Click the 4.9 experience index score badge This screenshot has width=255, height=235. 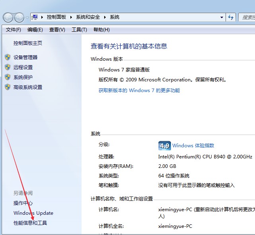[x=164, y=146]
